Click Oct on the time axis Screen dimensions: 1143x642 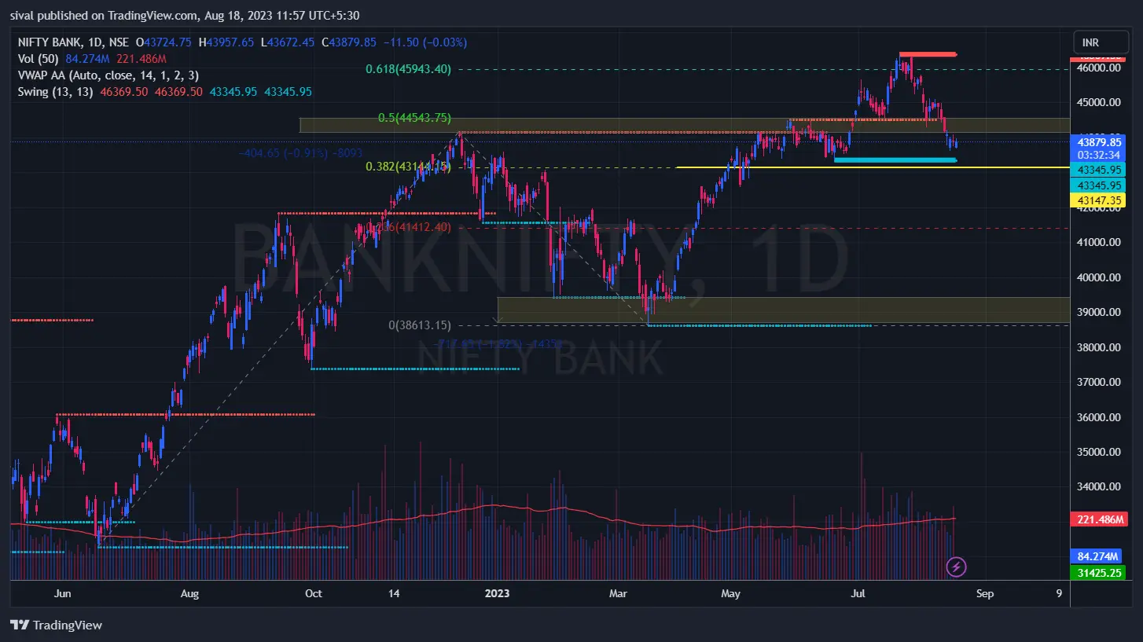[313, 594]
